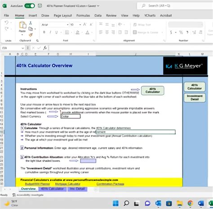Click the 401k Calculator button in Instructions

point(152,91)
